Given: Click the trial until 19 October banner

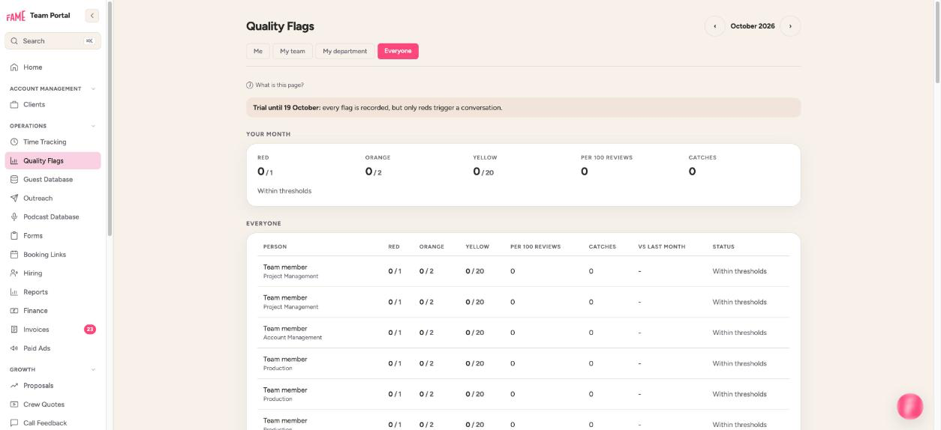Looking at the screenshot, I should pos(523,107).
